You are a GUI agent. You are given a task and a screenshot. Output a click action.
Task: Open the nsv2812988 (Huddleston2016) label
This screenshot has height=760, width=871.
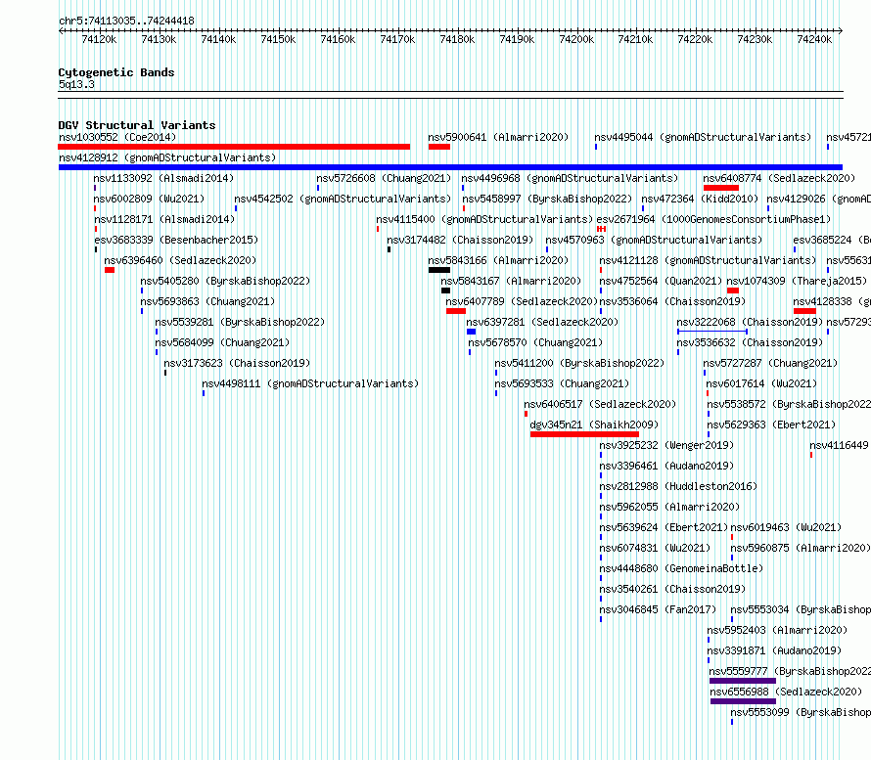(678, 486)
